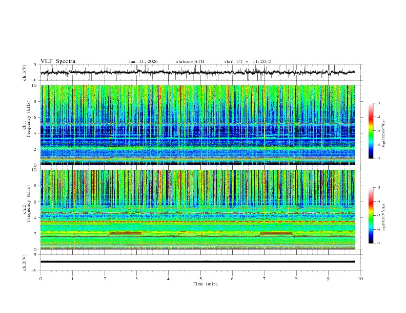Click the 1 tick label on time axis
This screenshot has width=406, height=313.
tap(72, 279)
